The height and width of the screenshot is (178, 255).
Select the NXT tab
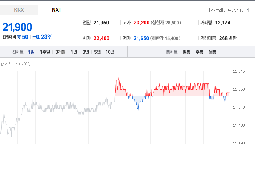pos(57,10)
